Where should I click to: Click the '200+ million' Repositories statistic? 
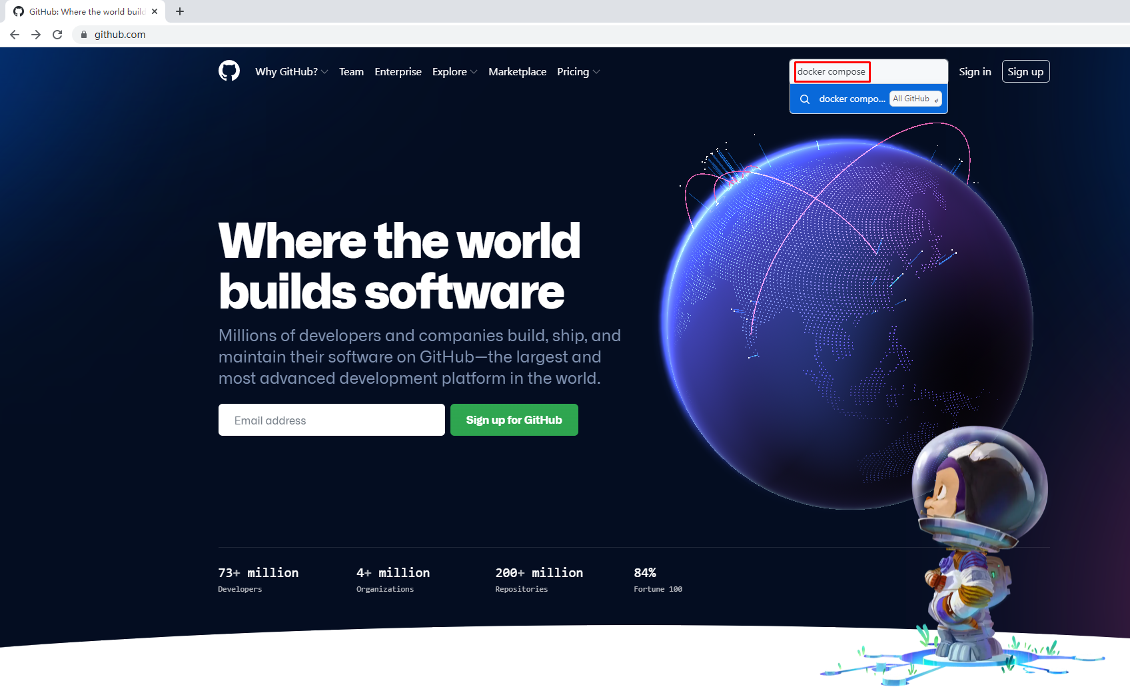539,579
